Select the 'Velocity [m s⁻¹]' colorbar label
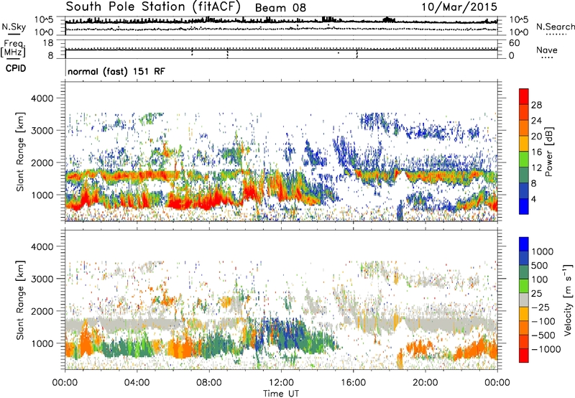The image size is (575, 398). [x=568, y=300]
